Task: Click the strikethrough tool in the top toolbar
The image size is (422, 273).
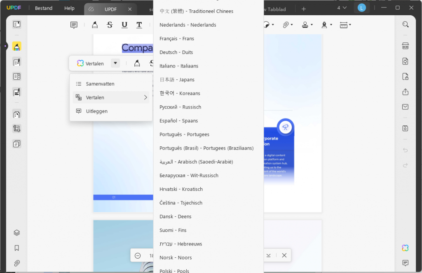Action: 110,25
